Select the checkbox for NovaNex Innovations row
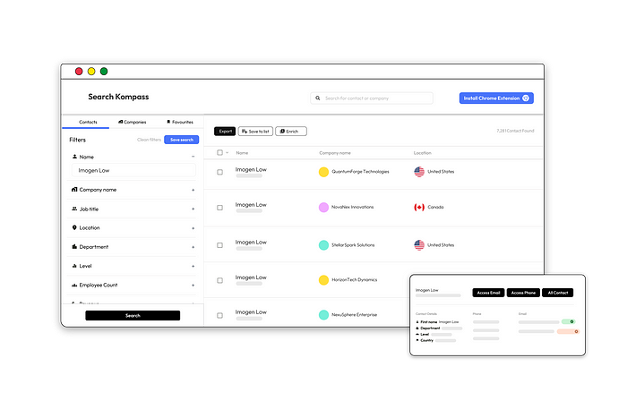 click(220, 208)
